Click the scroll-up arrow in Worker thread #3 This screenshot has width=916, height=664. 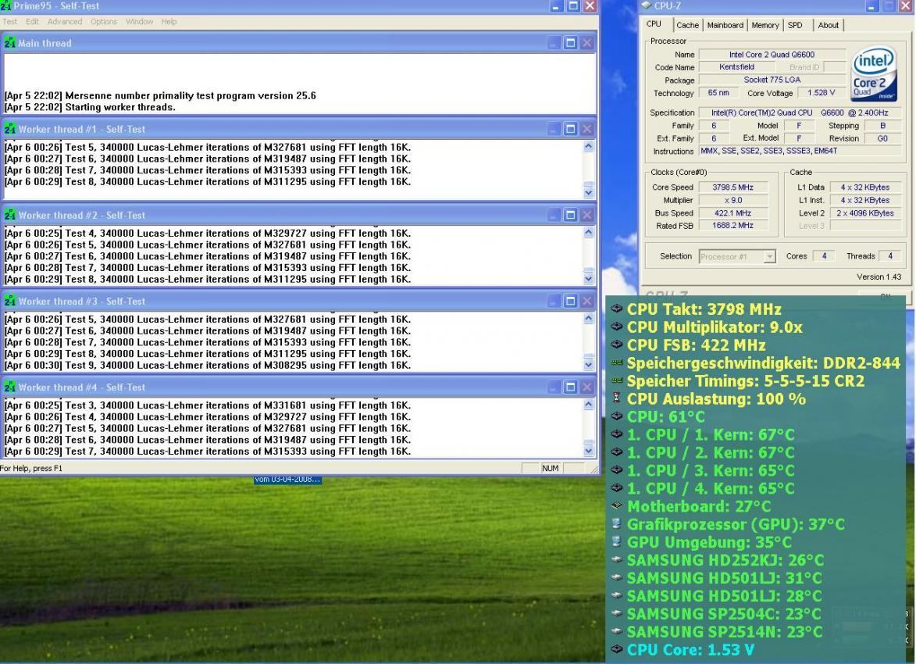[x=588, y=318]
